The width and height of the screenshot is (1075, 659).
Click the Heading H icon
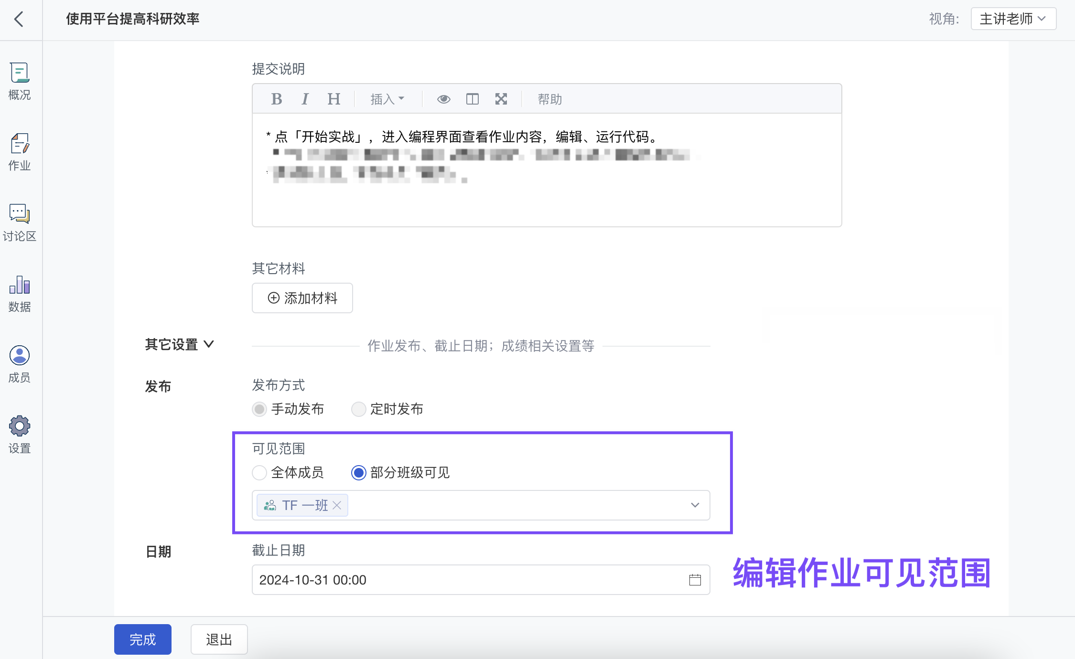(x=333, y=99)
